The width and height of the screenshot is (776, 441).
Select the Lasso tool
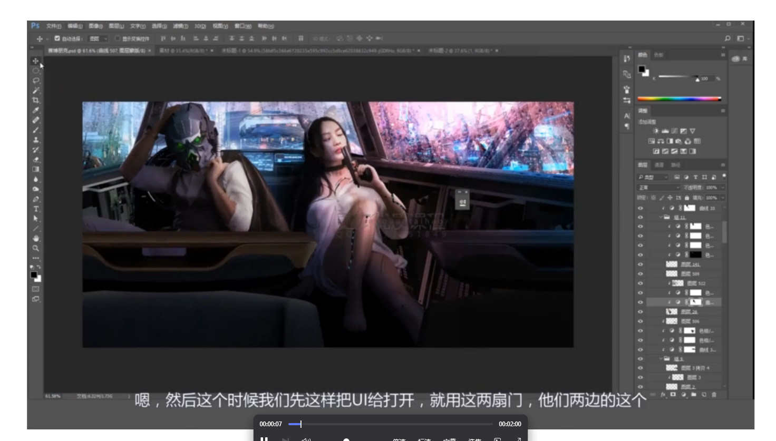[x=36, y=81]
